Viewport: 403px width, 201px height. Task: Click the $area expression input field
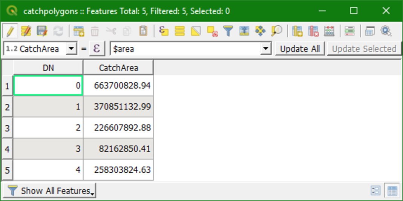185,49
